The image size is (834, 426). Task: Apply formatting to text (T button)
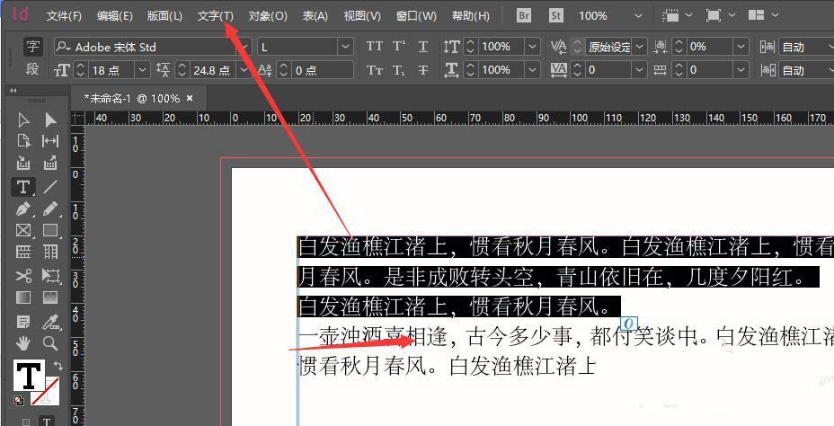pyautogui.click(x=46, y=421)
